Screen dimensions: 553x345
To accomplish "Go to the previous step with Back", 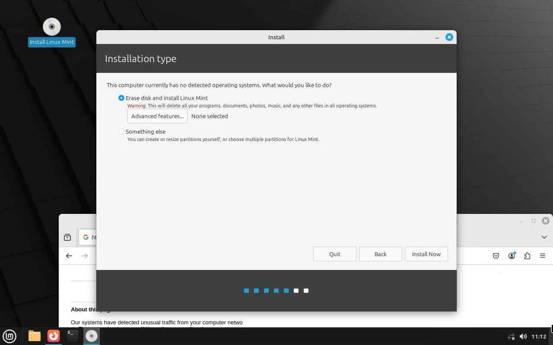I will [x=381, y=254].
